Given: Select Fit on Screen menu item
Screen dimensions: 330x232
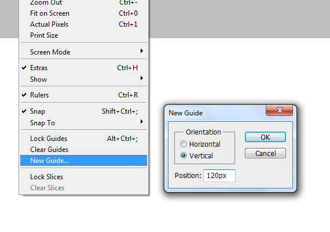Looking at the screenshot, I should coord(83,13).
